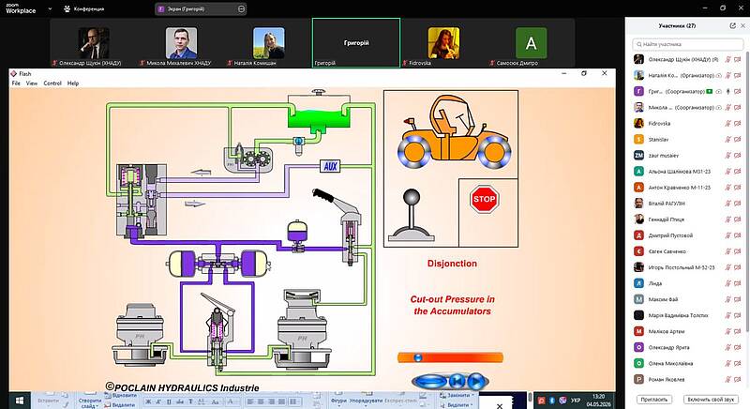Expand Zoom Workplace dropdown arrow
The image size is (750, 409).
click(51, 8)
